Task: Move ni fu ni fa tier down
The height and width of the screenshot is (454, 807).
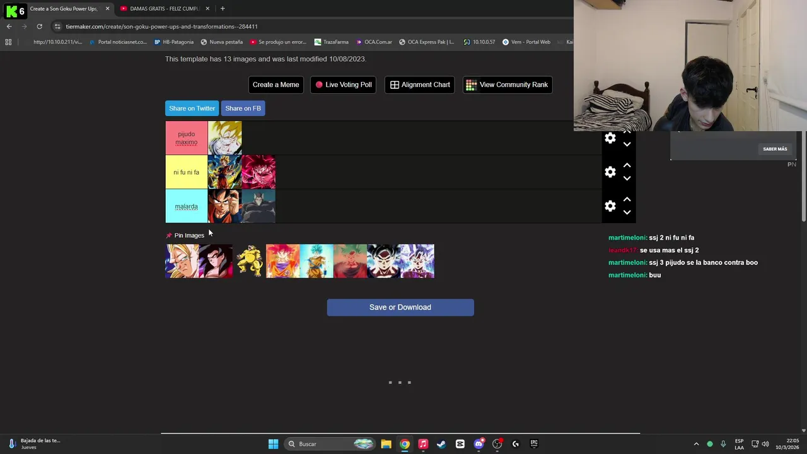Action: pyautogui.click(x=627, y=178)
